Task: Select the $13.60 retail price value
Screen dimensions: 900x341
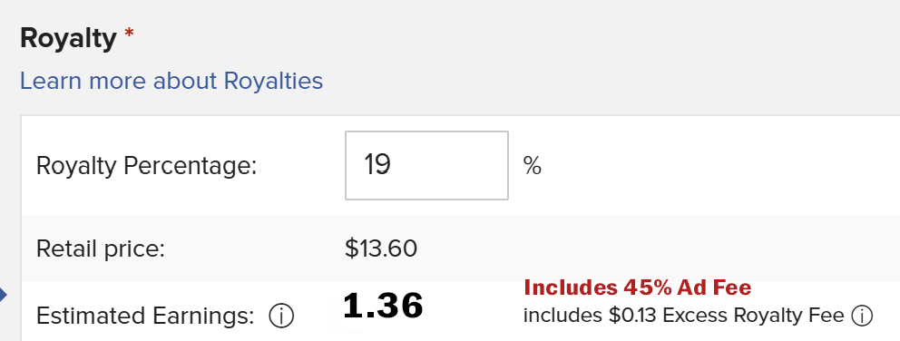Action: [x=381, y=249]
